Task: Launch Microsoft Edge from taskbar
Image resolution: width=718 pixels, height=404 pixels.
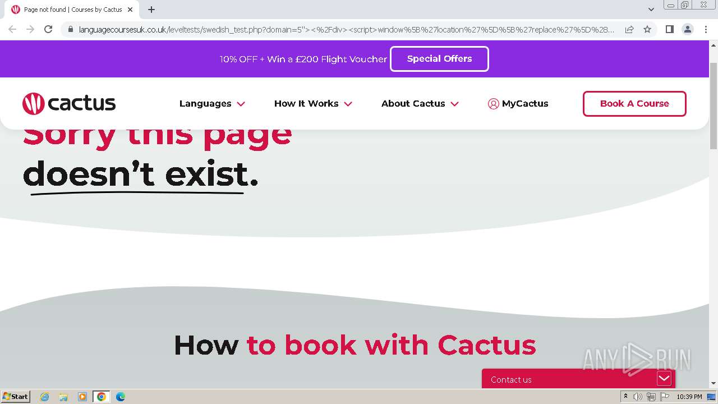Action: (x=120, y=397)
